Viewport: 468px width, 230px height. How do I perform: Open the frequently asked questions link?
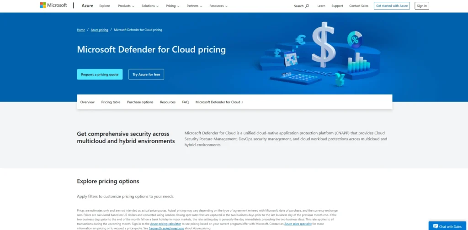(x=166, y=228)
